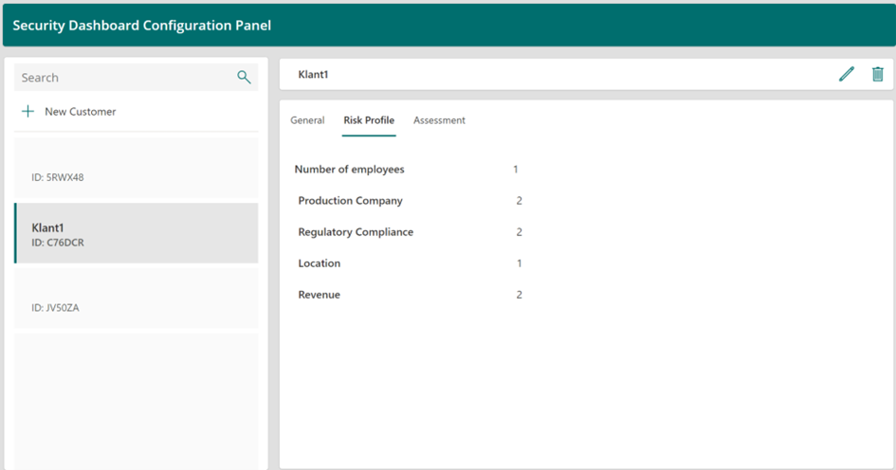Click the magnifier search icon
Image resolution: width=896 pixels, height=470 pixels.
tap(244, 78)
